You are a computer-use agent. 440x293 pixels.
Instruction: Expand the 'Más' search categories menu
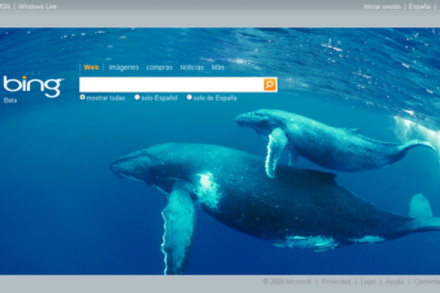click(218, 67)
